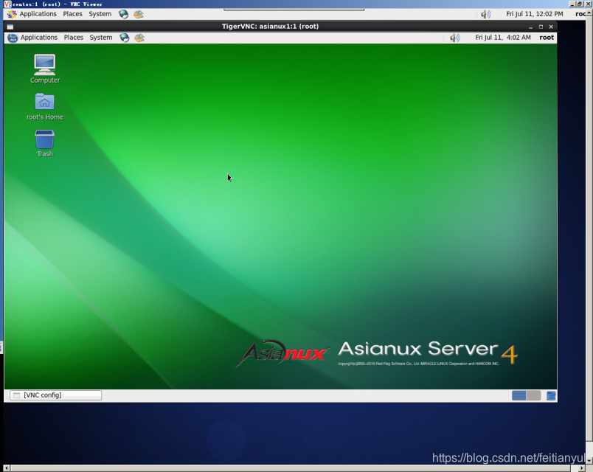Maximize the TigerVNC window

(x=541, y=27)
